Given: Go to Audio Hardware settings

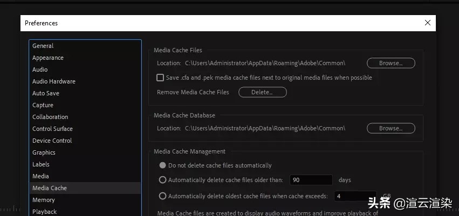Looking at the screenshot, I should click(54, 81).
